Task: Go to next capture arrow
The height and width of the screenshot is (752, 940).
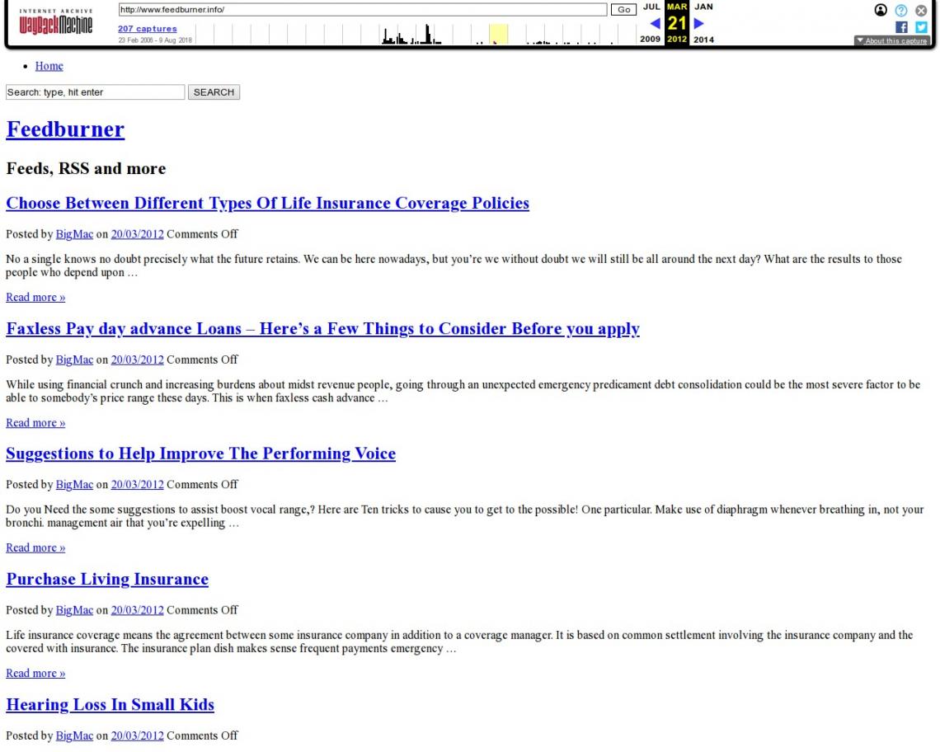Action: point(698,23)
